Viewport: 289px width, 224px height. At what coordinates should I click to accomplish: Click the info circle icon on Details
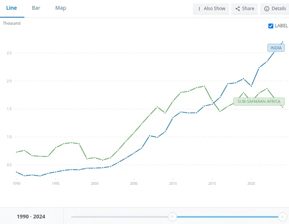coord(266,8)
